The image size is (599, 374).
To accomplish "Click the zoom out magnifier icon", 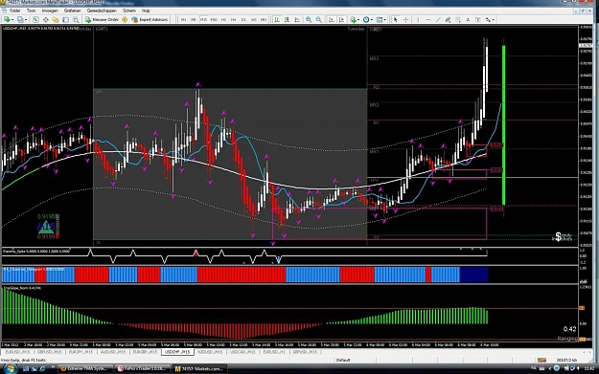I will [x=318, y=19].
